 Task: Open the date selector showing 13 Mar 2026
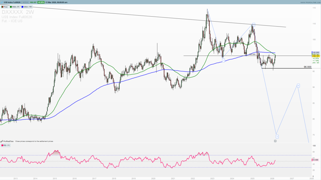pos(56,2)
